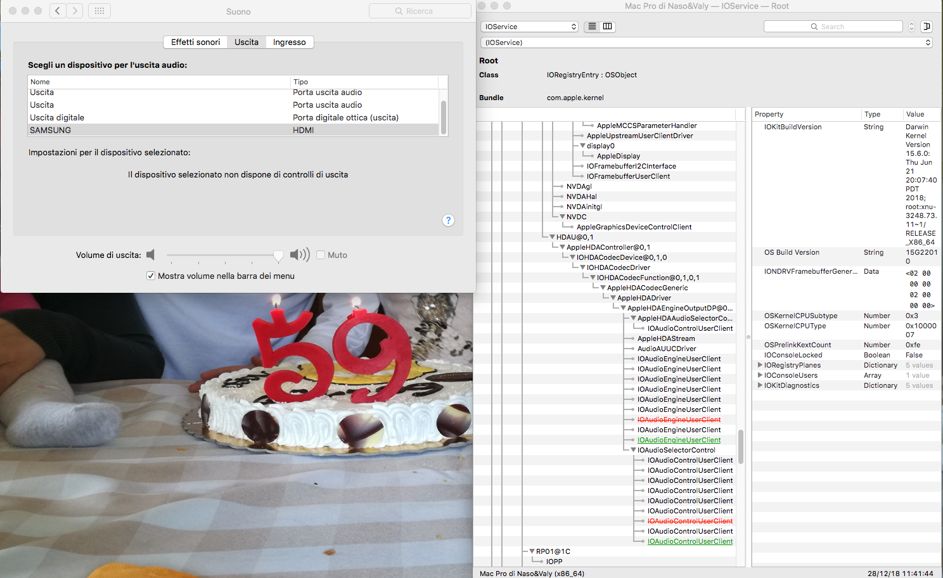Select the IOPP tree entry
Viewport: 943px width, 578px height.
point(554,562)
